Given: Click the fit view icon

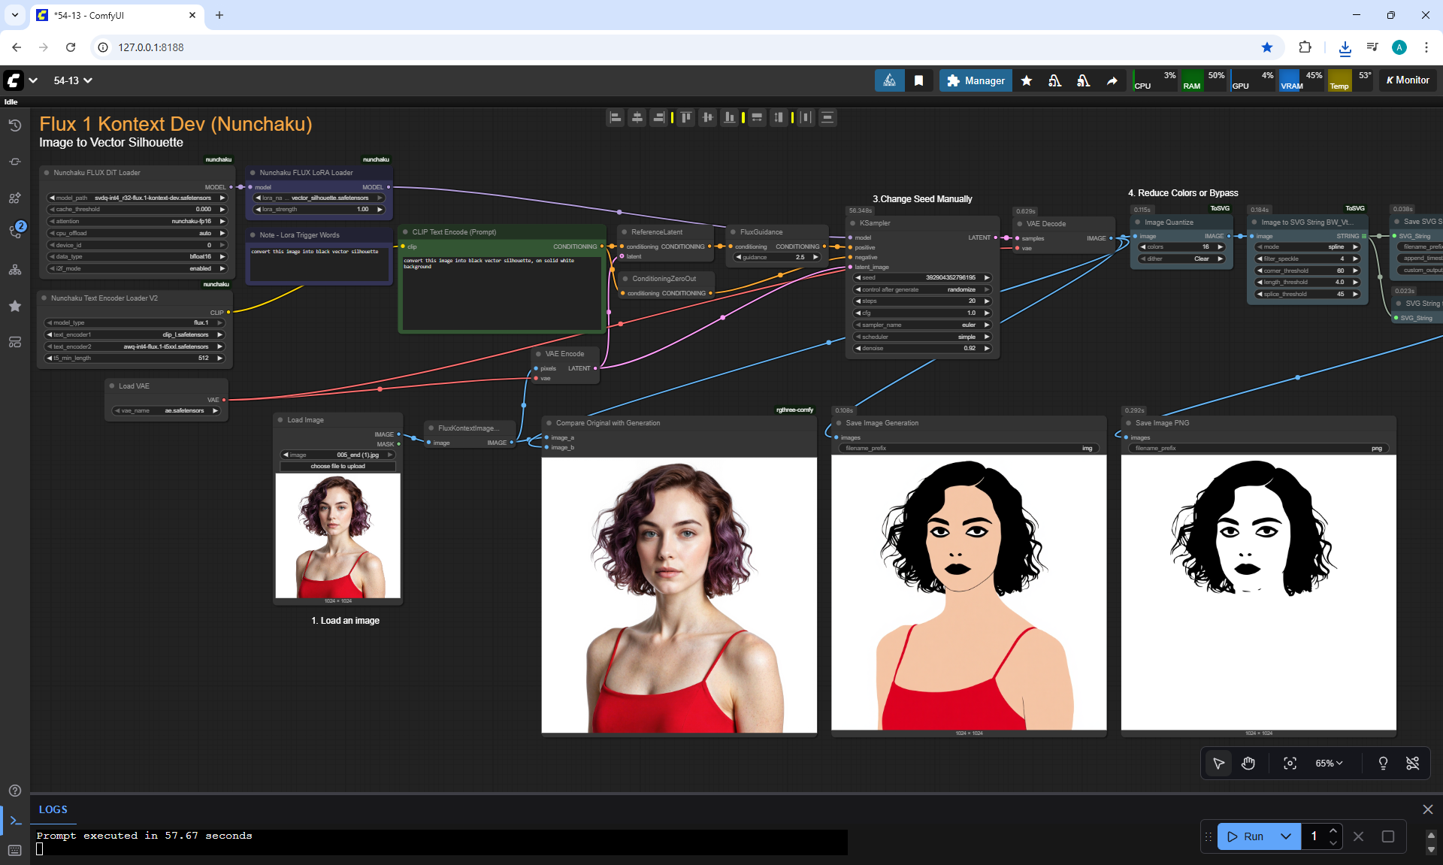Looking at the screenshot, I should click(1290, 764).
